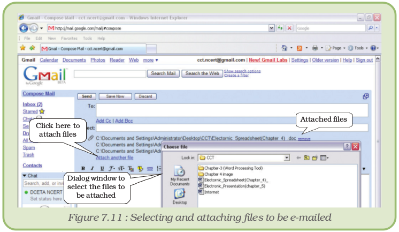Open the recent pages dropdown arrow
The width and height of the screenshot is (399, 232).
42,28
